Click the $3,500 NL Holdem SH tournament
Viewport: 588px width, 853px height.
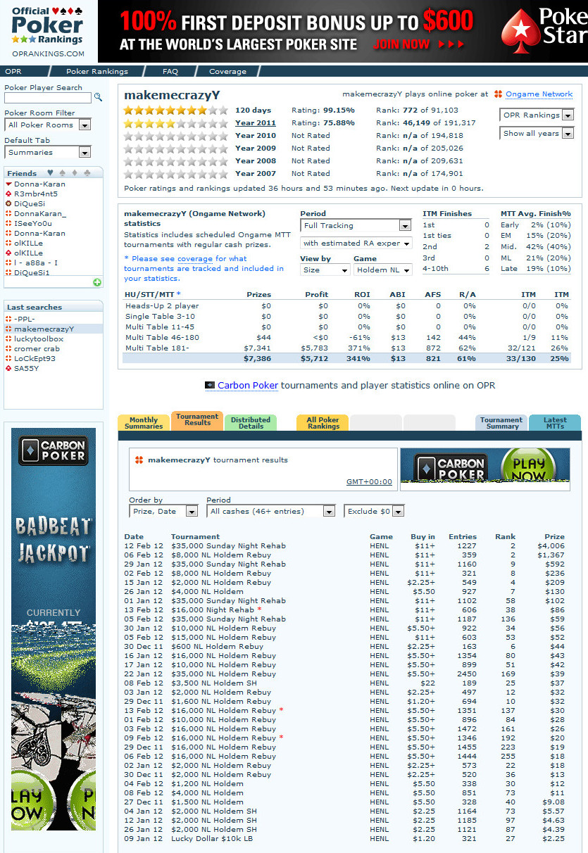214,683
